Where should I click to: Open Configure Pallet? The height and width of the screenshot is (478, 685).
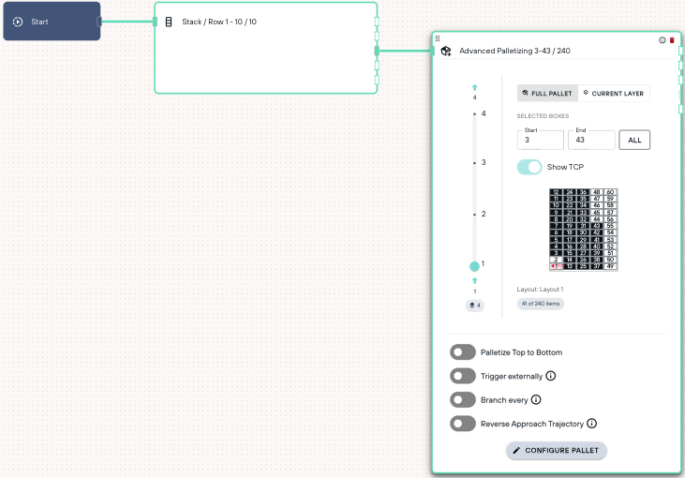(556, 451)
